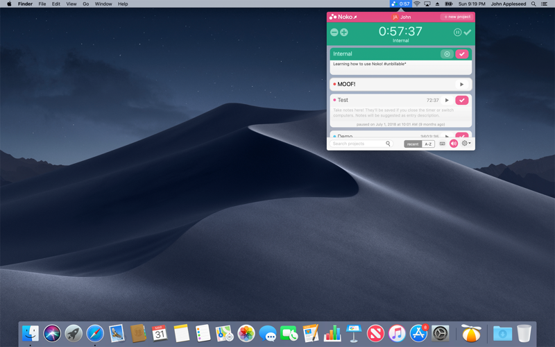The height and width of the screenshot is (347, 555).
Task: Toggle Noko sound with the pink speaker button
Action: tap(454, 144)
